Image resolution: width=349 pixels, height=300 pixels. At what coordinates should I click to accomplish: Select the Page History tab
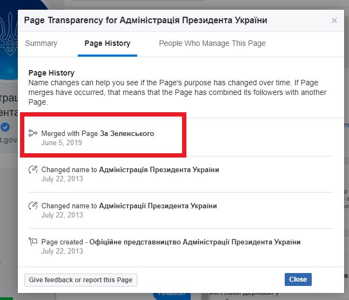click(107, 44)
